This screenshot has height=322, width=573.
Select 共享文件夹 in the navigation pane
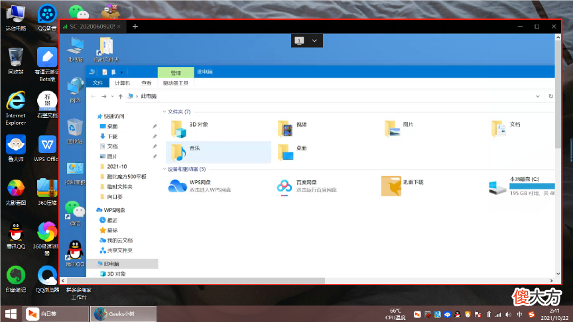point(116,250)
